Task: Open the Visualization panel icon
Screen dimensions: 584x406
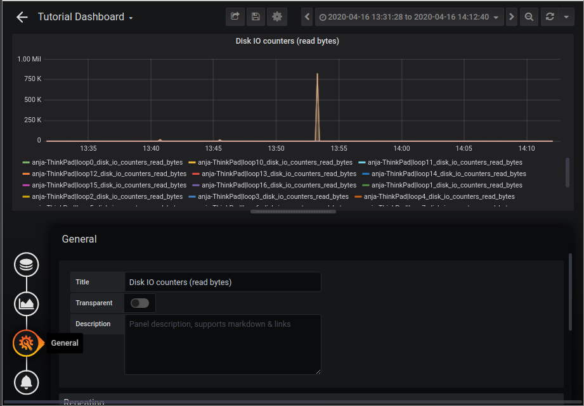Action: (x=26, y=303)
